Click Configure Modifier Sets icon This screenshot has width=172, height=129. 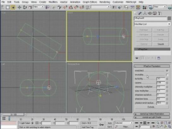coord(159,58)
